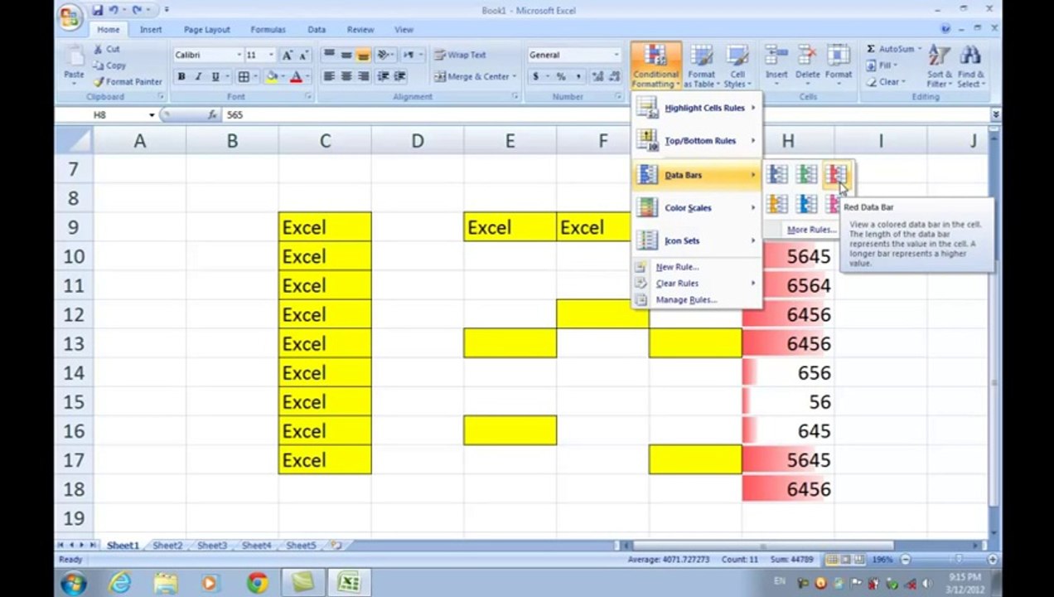This screenshot has height=597, width=1054.
Task: Open the font size dropdown
Action: tap(271, 55)
